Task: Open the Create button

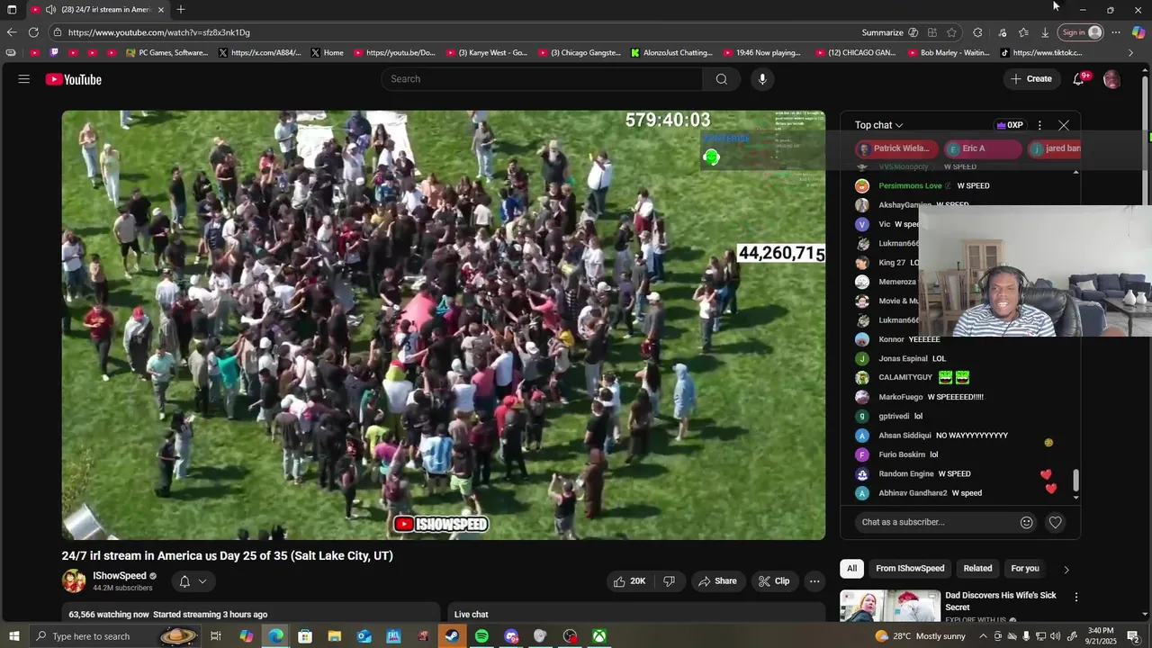Action: pos(1031,79)
